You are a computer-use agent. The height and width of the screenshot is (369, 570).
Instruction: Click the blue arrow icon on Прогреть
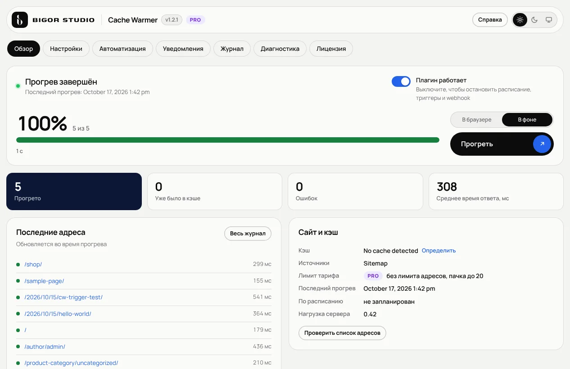tap(542, 144)
